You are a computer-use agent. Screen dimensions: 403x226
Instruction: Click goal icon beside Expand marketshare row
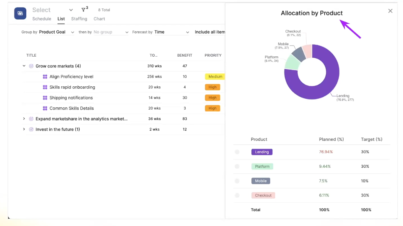31,119
